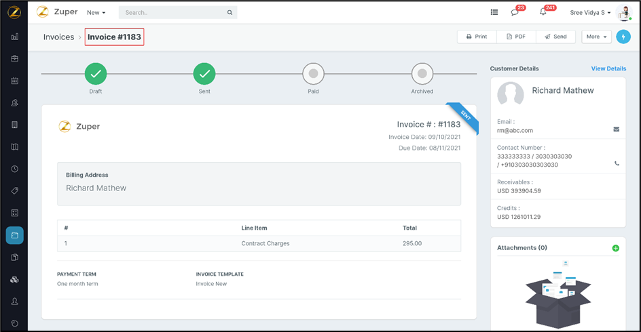Image resolution: width=641 pixels, height=332 pixels.
Task: Click Invoice Date: 09/10/2021 text
Action: point(424,137)
